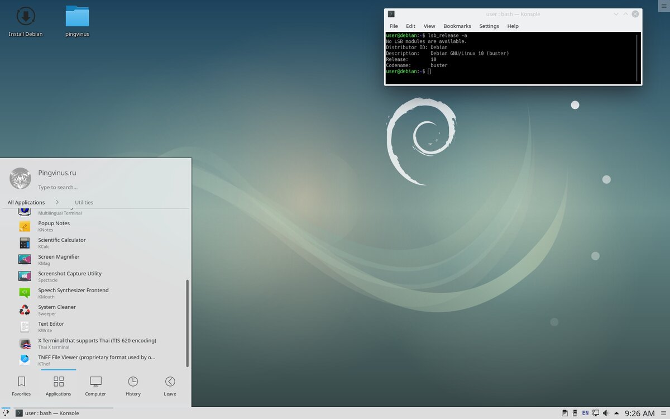Open Favorites tab in launcher
The width and height of the screenshot is (670, 419).
point(21,385)
